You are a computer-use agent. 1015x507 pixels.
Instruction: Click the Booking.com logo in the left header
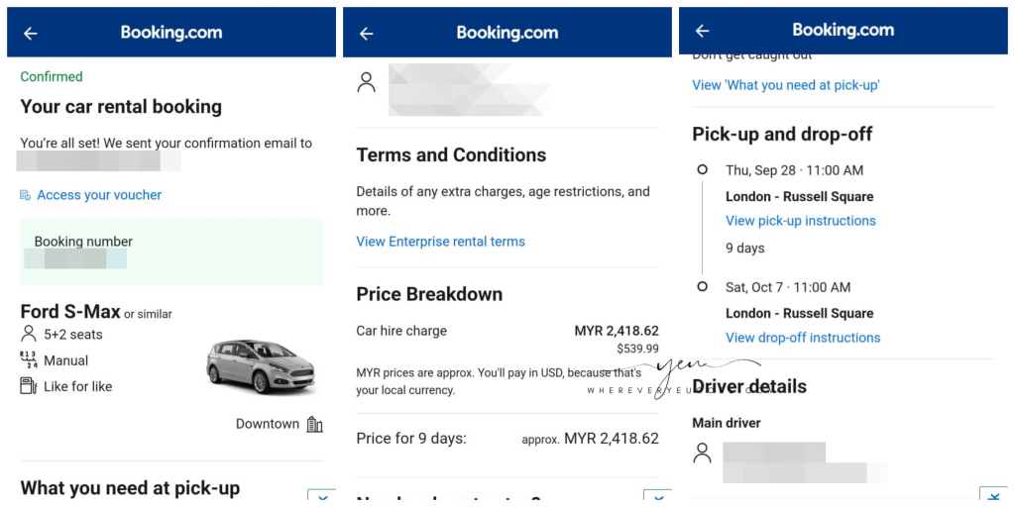tap(171, 33)
